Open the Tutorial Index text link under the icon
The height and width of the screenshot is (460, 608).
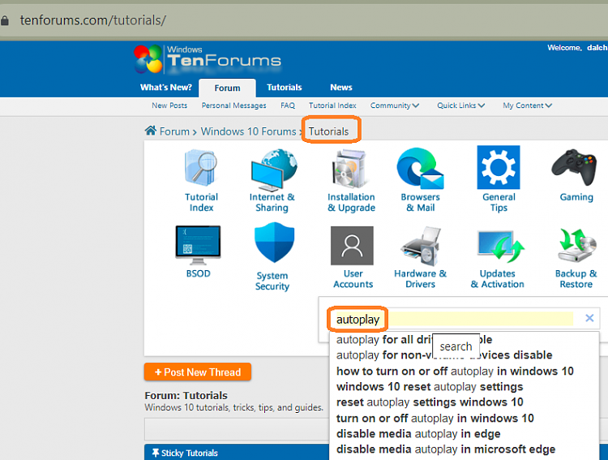point(201,202)
